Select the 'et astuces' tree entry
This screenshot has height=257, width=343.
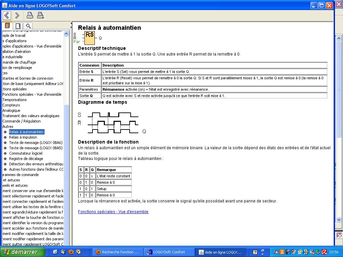point(11,180)
